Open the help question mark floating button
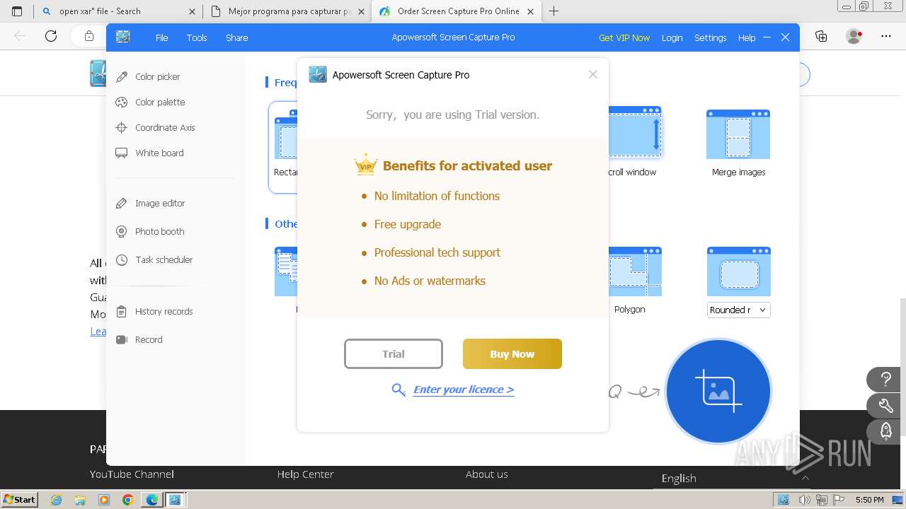This screenshot has width=906, height=509. pos(885,380)
